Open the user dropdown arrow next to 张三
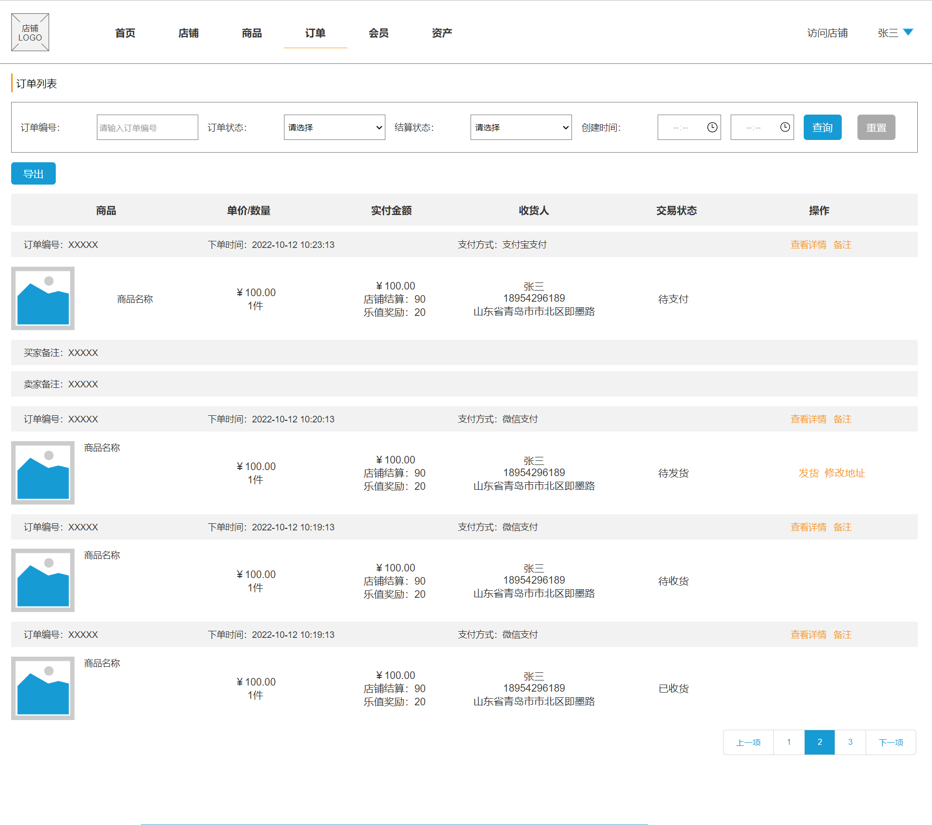The image size is (932, 825). [908, 32]
